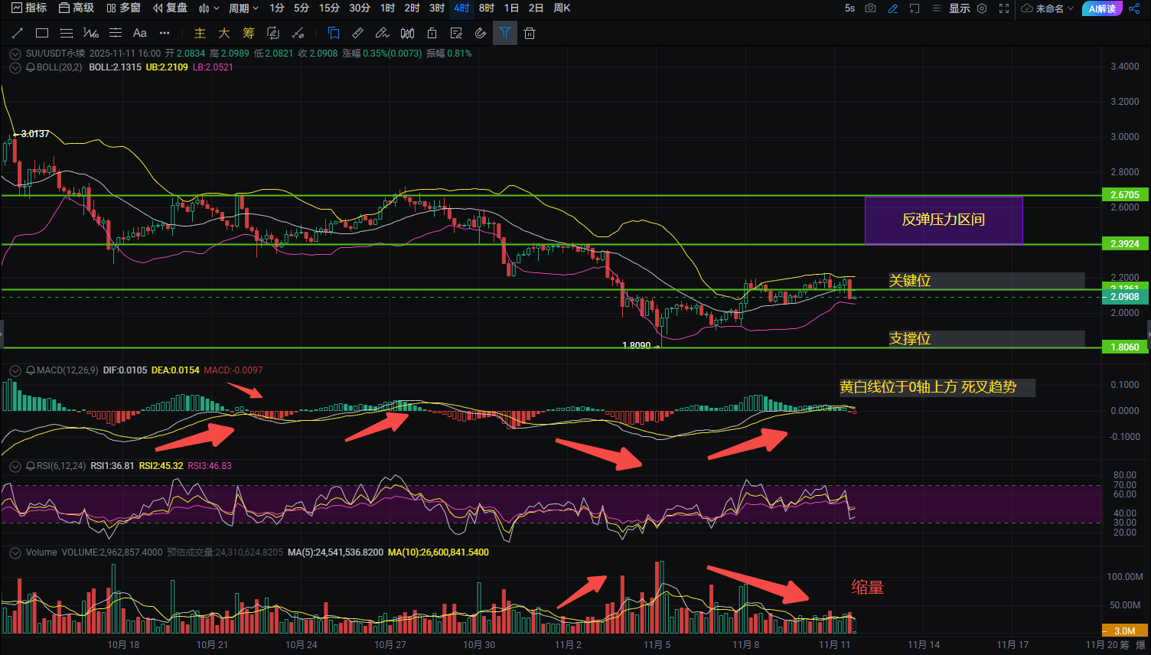
Task: Click the AI解读 button
Action: click(1102, 8)
